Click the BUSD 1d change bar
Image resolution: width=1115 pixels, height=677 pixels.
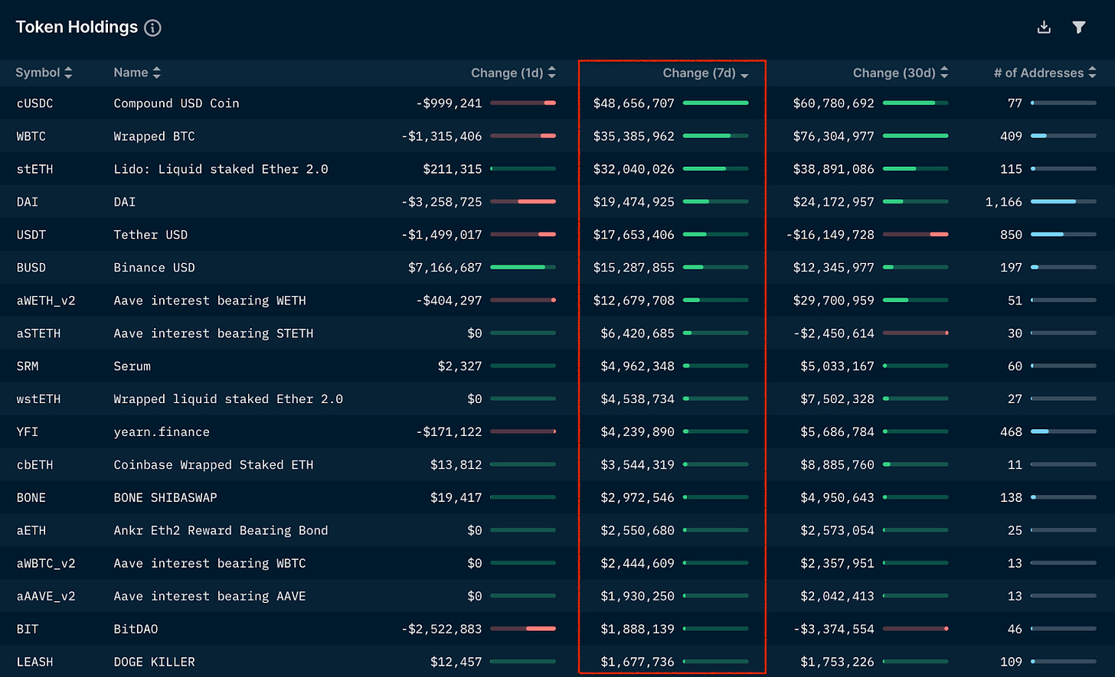pyautogui.click(x=523, y=267)
